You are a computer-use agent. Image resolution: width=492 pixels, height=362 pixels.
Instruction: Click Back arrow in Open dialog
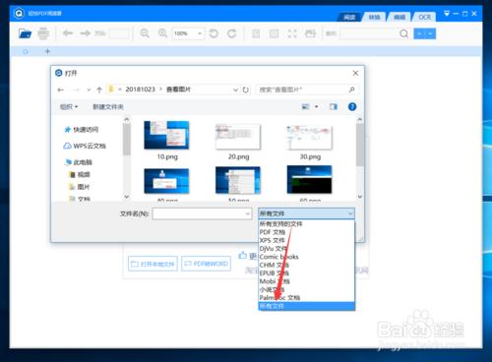61,90
